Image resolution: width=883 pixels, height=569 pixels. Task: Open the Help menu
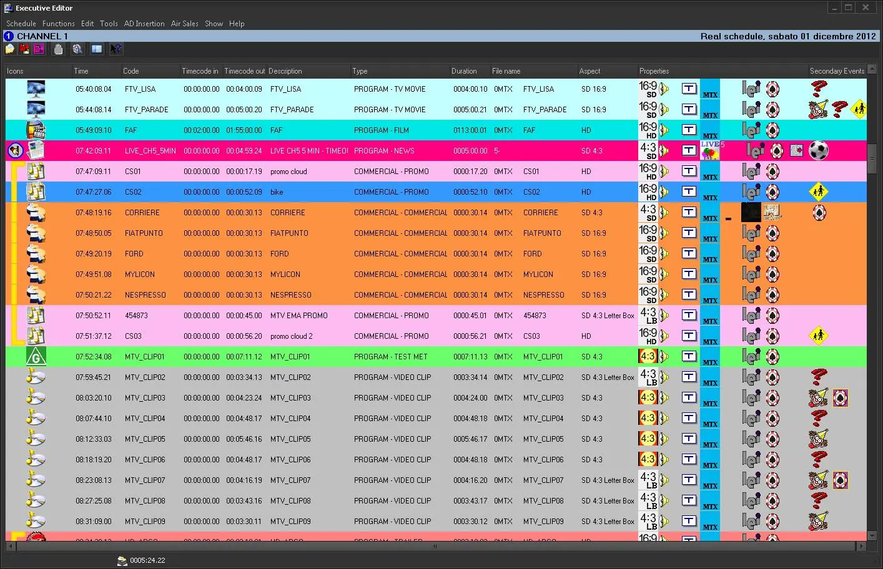pyautogui.click(x=237, y=24)
